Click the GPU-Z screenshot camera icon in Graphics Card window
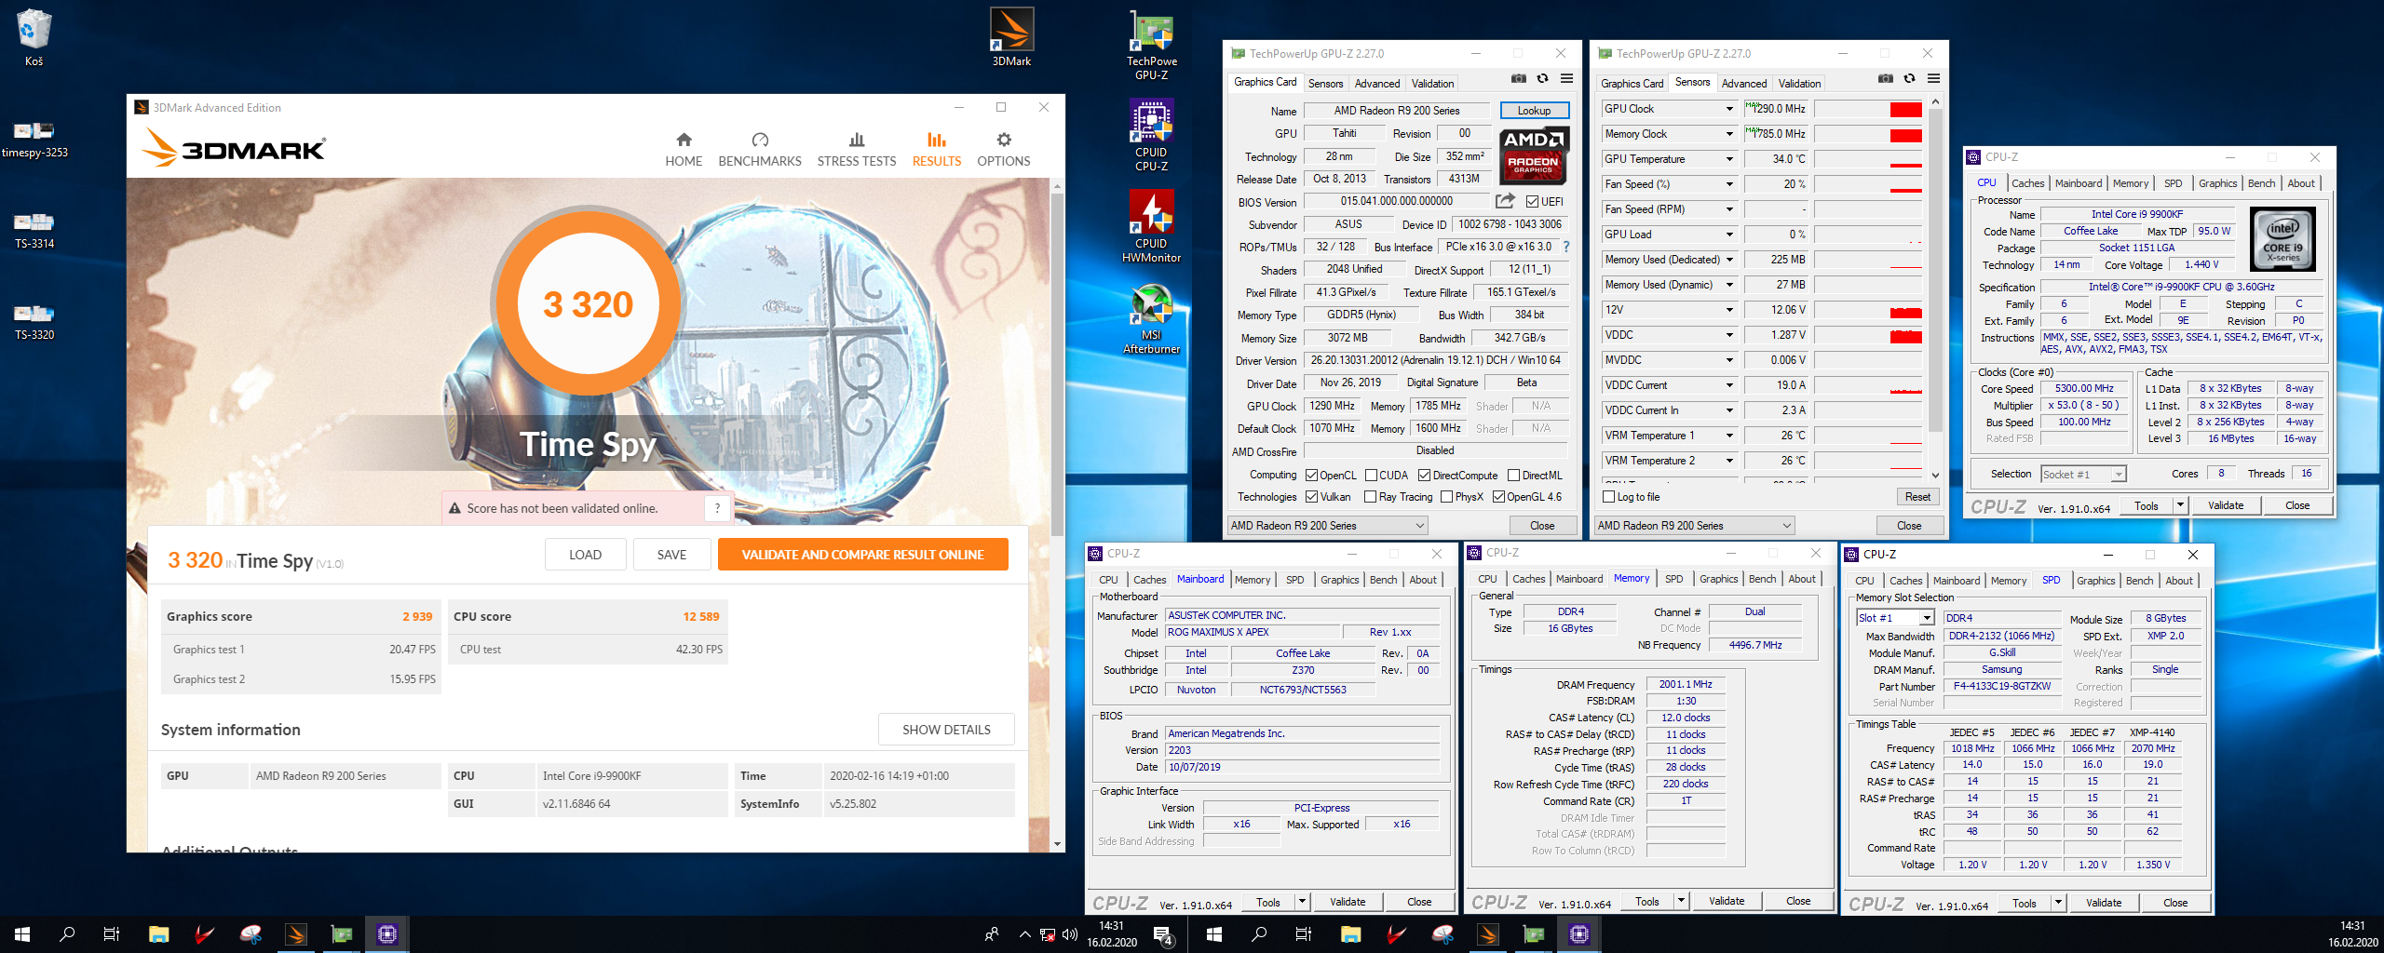2384x953 pixels. tap(1519, 79)
